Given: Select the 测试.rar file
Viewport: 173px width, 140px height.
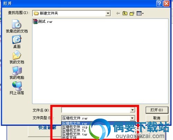Looking at the screenshot, I should point(43,21).
